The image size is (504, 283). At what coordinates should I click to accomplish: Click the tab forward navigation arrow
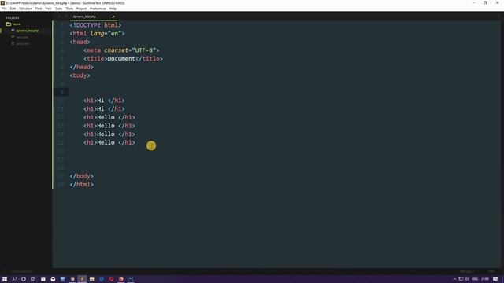pyautogui.click(x=66, y=17)
